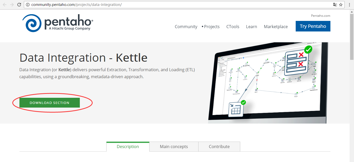Click the translate page icon
Viewport: 354px width, 162px height.
click(335, 5)
